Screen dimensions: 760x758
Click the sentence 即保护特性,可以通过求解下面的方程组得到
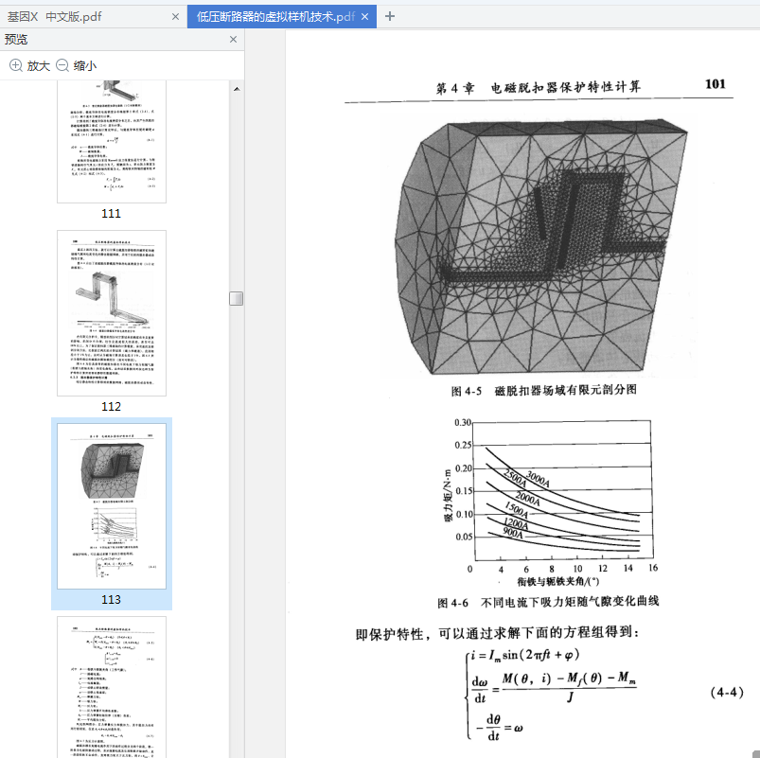click(x=498, y=633)
